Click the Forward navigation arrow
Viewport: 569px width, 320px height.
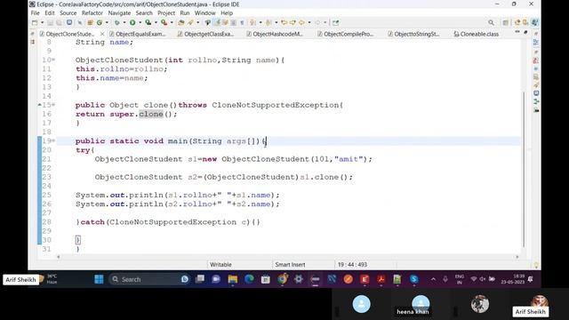coord(318,22)
